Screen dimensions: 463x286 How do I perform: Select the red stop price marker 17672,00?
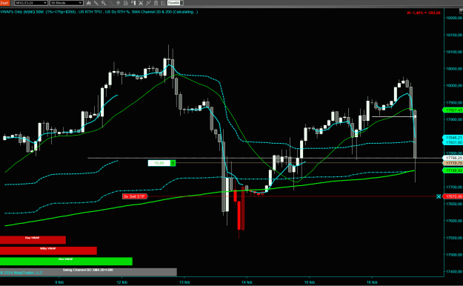pyautogui.click(x=453, y=196)
